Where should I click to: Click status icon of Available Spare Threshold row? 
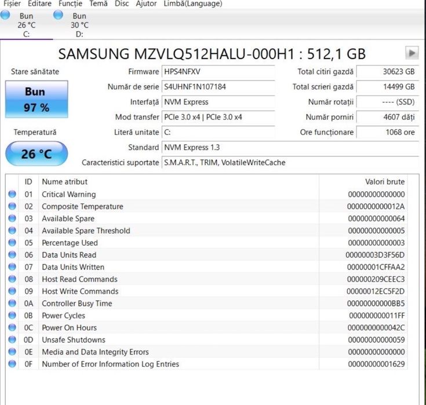(12, 231)
